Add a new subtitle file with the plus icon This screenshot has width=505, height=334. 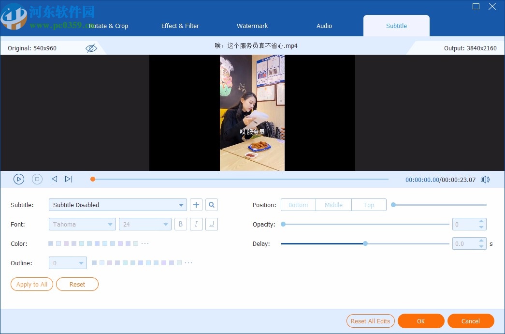click(x=196, y=205)
